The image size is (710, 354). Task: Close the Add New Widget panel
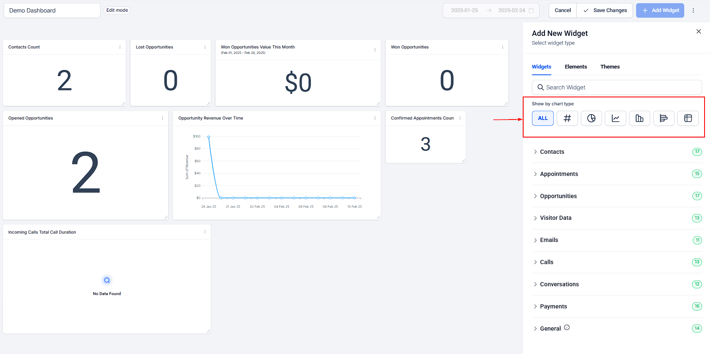coord(698,31)
